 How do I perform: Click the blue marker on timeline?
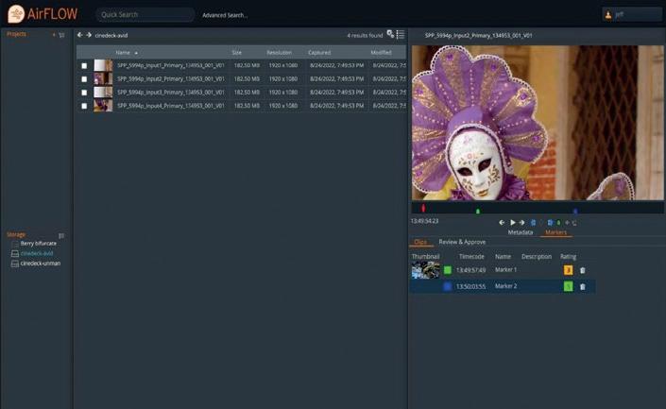(575, 211)
